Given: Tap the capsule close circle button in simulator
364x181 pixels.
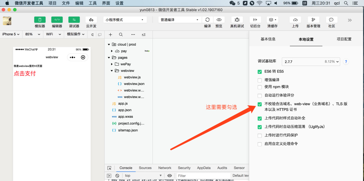Looking at the screenshot, I should (83, 57).
